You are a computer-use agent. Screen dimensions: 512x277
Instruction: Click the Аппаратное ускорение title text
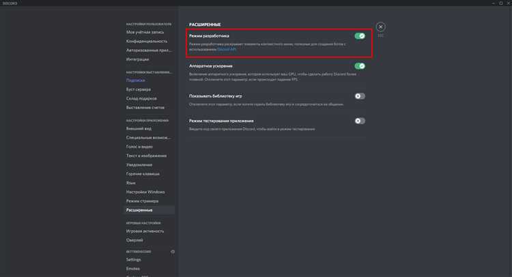pyautogui.click(x=211, y=66)
